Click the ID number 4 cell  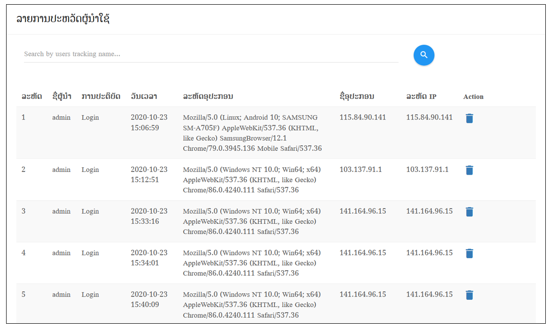pyautogui.click(x=23, y=253)
